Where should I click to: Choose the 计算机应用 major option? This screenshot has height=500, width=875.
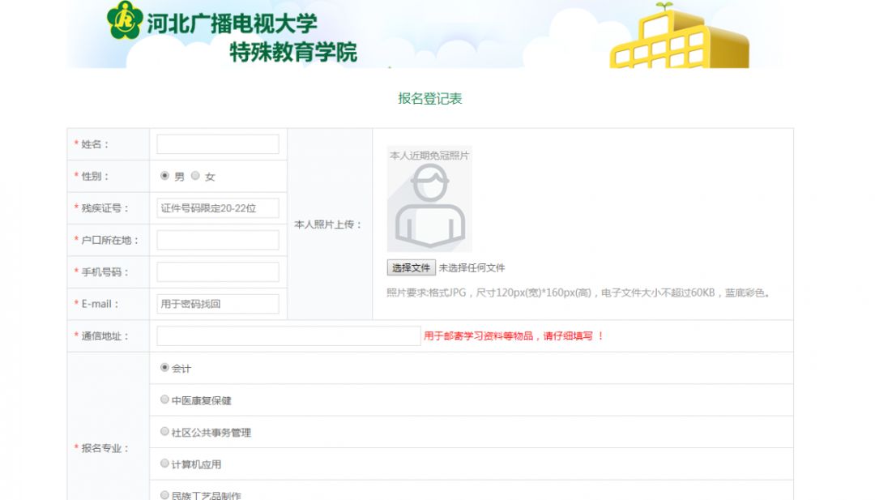tap(164, 464)
